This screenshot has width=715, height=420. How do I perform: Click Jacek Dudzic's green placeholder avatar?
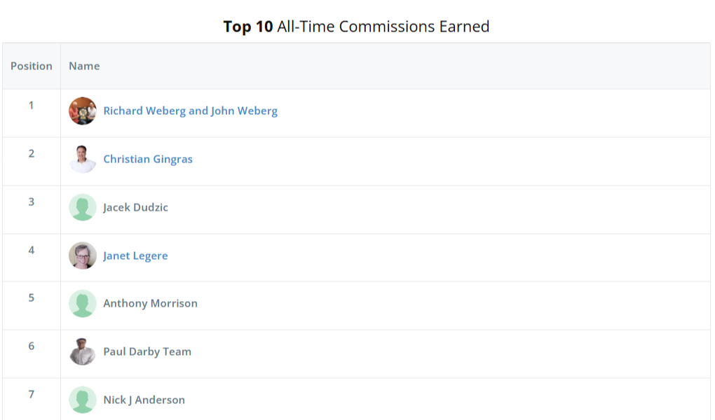(83, 208)
